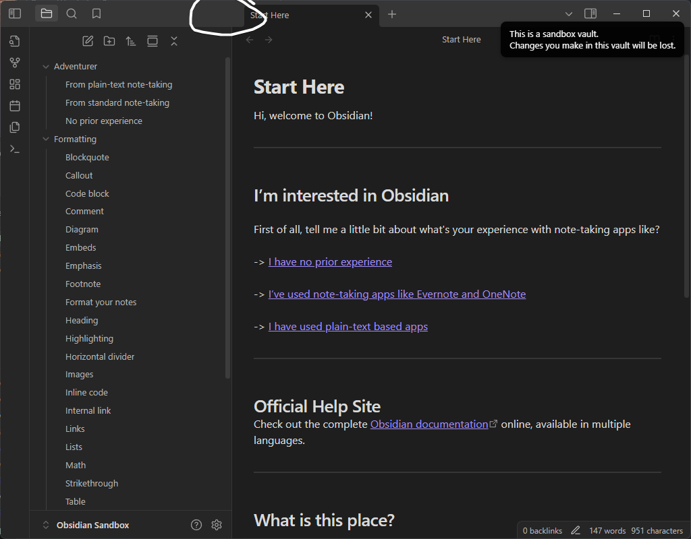Navigate back arrow in note header
This screenshot has width=691, height=539.
click(x=250, y=40)
